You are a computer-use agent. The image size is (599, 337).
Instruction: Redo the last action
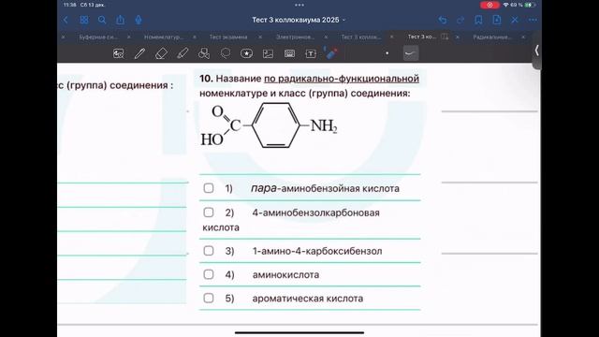tap(460, 20)
